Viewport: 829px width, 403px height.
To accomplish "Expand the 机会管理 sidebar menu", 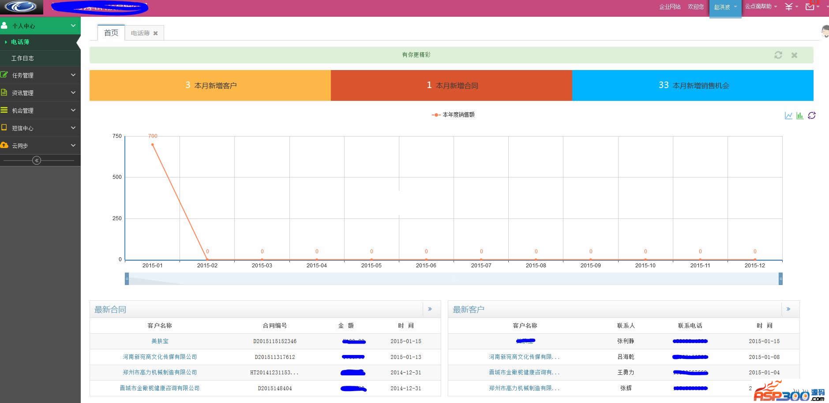I will (x=40, y=111).
